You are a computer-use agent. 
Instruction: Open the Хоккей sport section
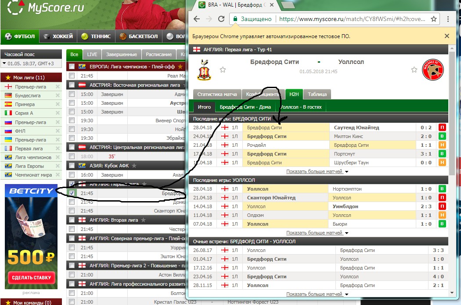click(58, 36)
